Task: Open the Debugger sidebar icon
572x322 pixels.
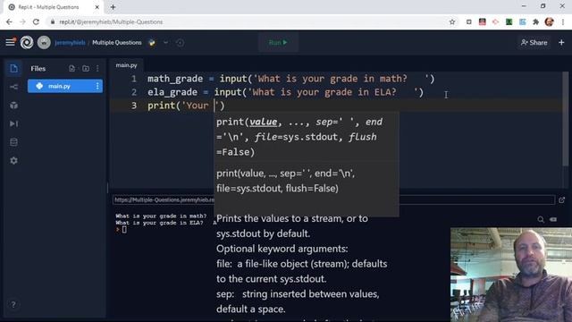Action: [x=14, y=123]
